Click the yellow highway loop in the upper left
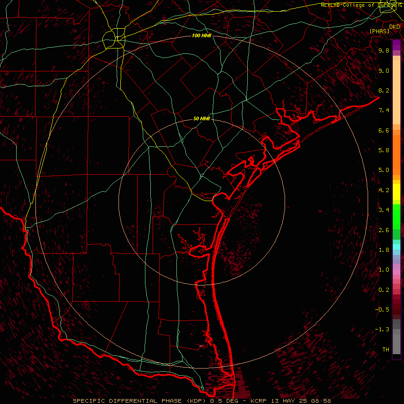Screen dimensions: 404x404 (x=114, y=39)
